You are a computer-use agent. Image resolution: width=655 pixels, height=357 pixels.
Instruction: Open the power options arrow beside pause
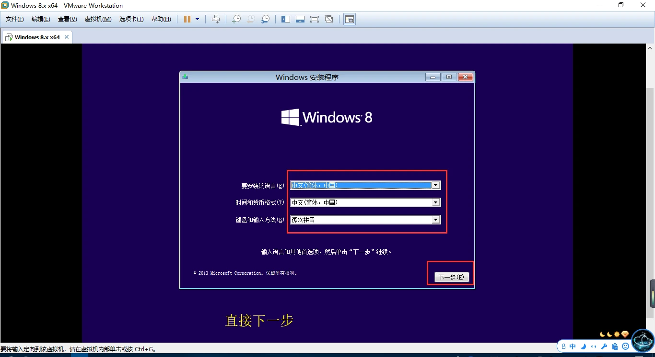coord(197,19)
